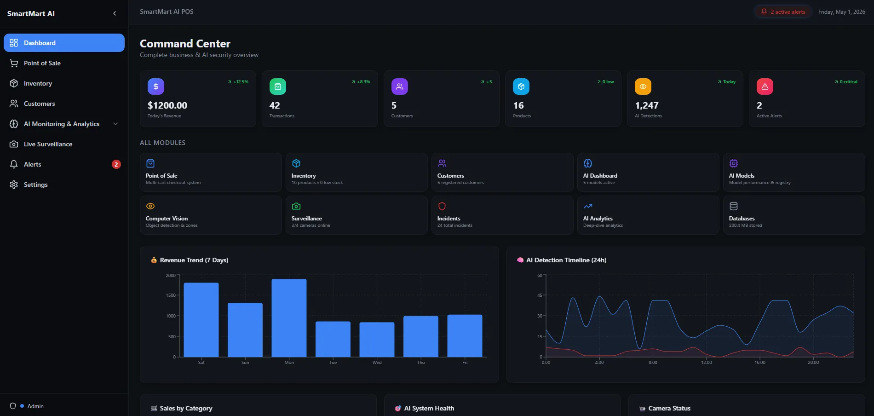Screen dimensions: 874x416
Task: Click the 'Sales by Category' heading
Action: 186,408
